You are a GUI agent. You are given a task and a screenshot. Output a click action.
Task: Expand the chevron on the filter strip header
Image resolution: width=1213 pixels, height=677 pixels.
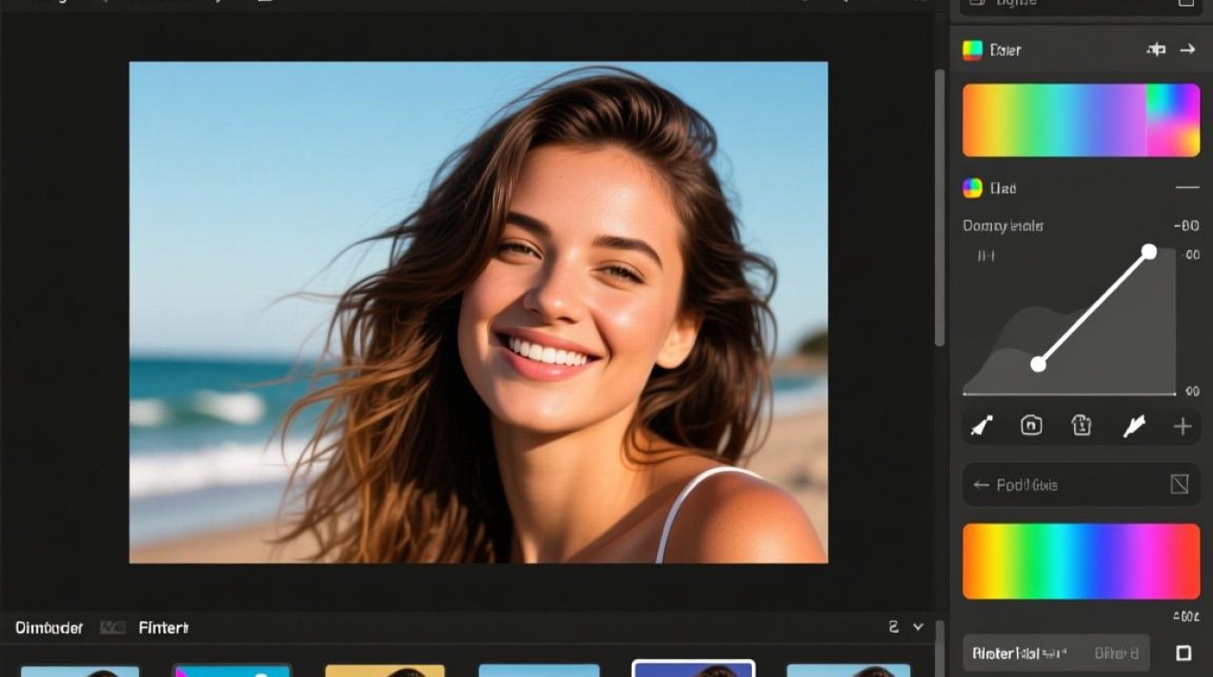click(x=919, y=626)
